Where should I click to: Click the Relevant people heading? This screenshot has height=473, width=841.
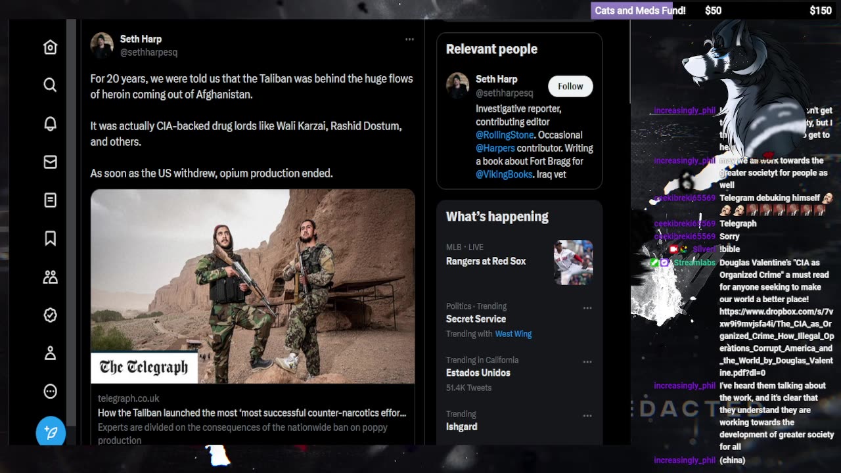(491, 49)
